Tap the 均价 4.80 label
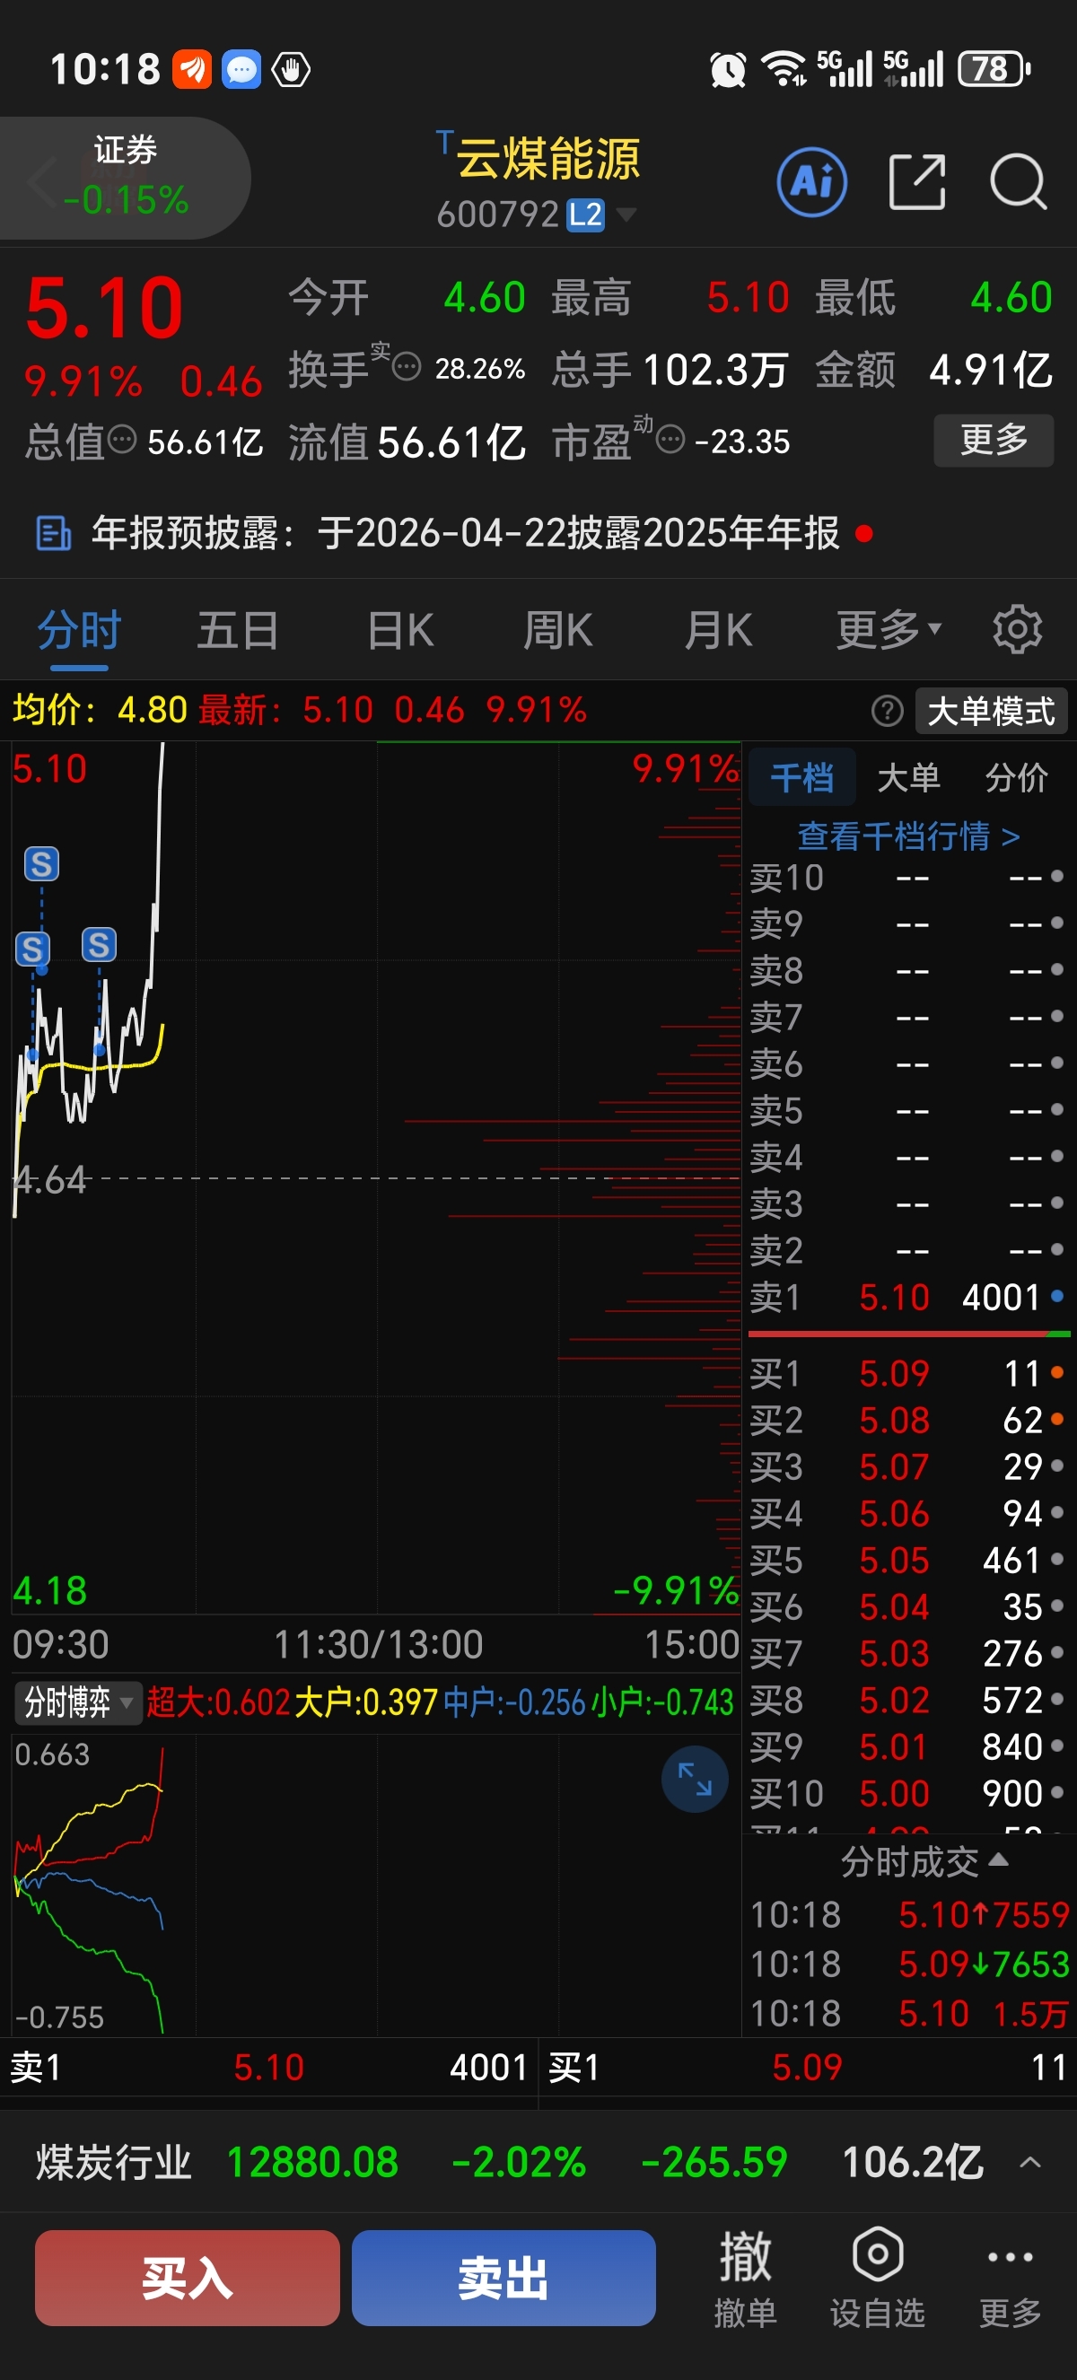Viewport: 1077px width, 2380px height. tap(100, 710)
